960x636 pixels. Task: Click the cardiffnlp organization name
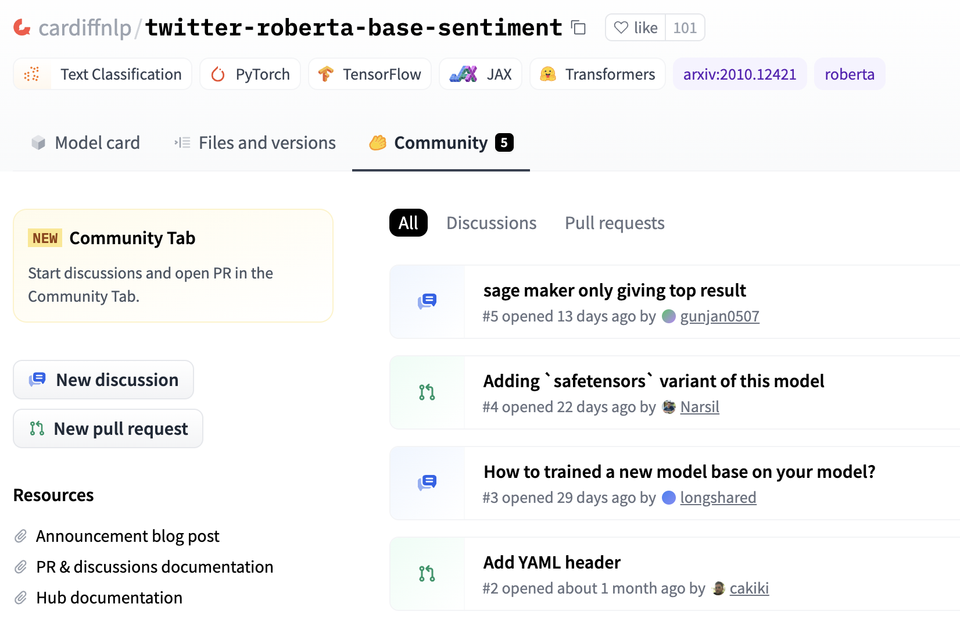click(85, 27)
